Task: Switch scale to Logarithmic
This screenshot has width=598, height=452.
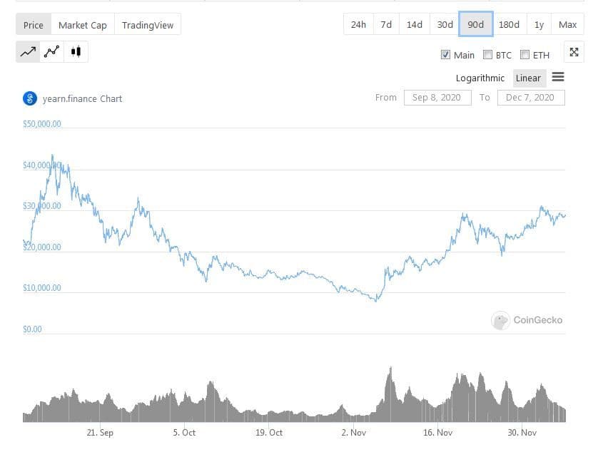Action: [480, 78]
